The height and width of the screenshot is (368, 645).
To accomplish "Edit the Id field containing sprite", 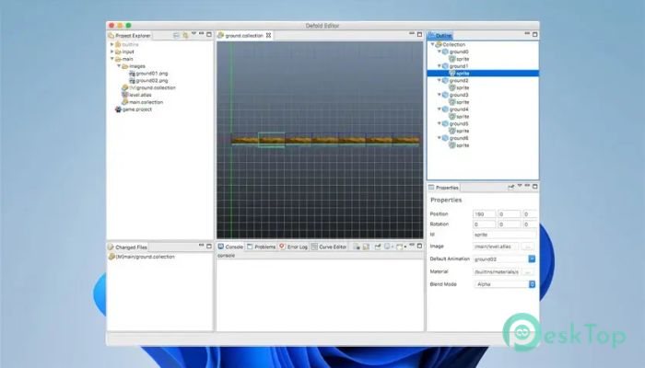I will (x=505, y=235).
